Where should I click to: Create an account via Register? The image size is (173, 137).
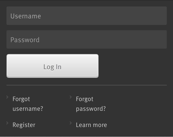[24, 125]
